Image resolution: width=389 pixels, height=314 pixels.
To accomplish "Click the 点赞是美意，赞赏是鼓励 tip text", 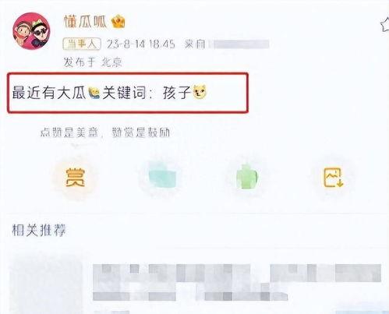I will click(105, 132).
